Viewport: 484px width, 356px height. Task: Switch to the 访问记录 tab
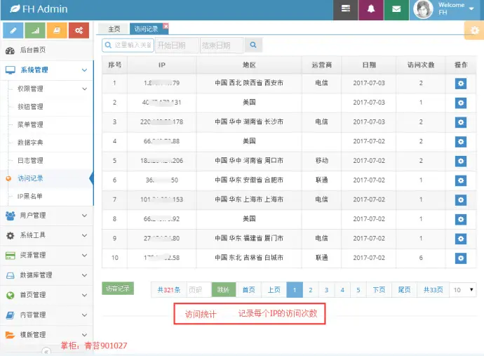pyautogui.click(x=146, y=29)
